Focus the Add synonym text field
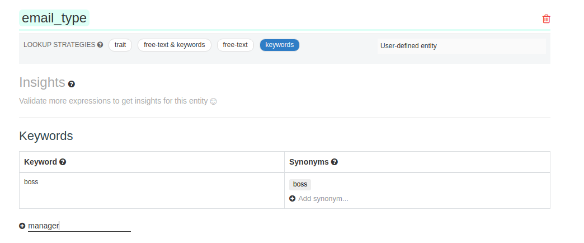This screenshot has height=243, width=584. click(323, 199)
